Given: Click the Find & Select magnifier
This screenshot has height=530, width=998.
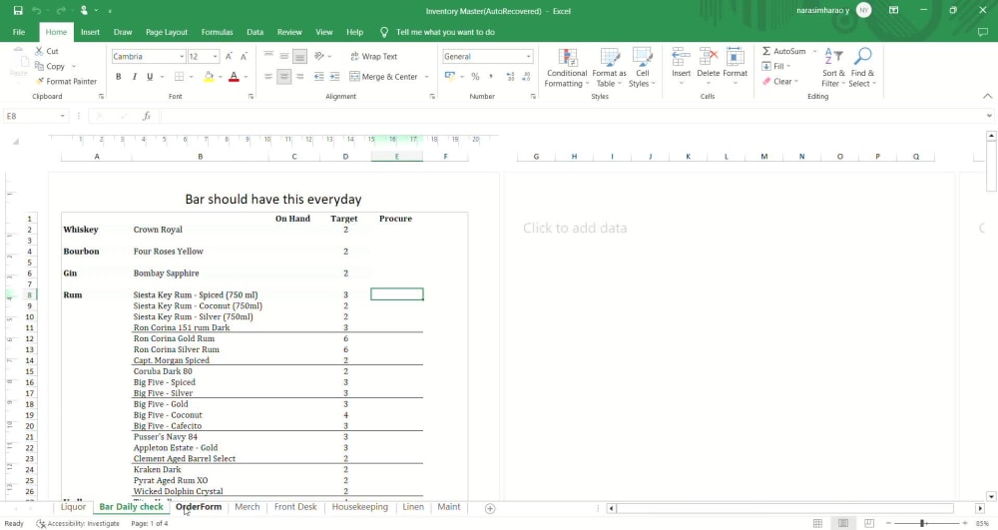Looking at the screenshot, I should tap(862, 57).
